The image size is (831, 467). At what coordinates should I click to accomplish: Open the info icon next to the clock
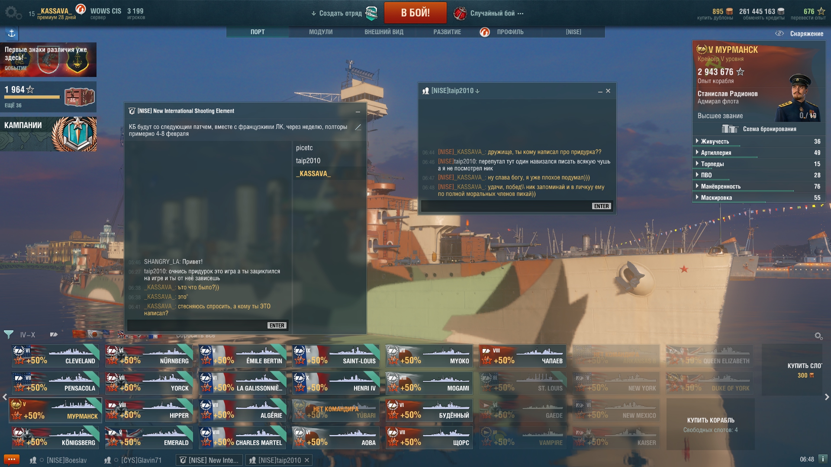click(822, 459)
